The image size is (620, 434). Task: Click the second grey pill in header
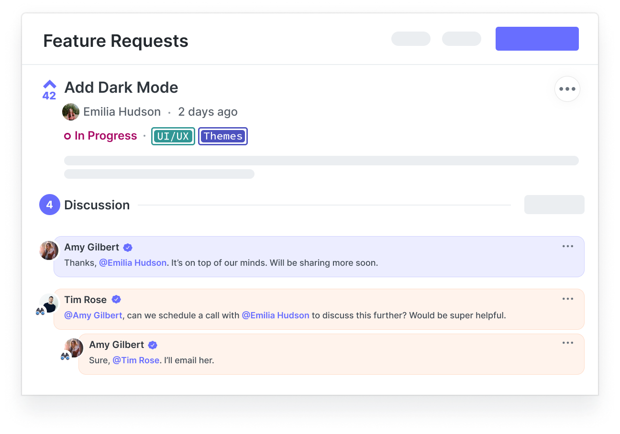click(x=462, y=39)
